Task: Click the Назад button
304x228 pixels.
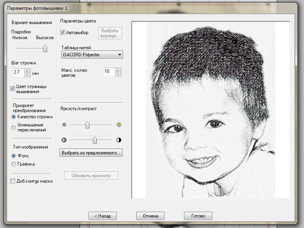Action: click(x=102, y=216)
